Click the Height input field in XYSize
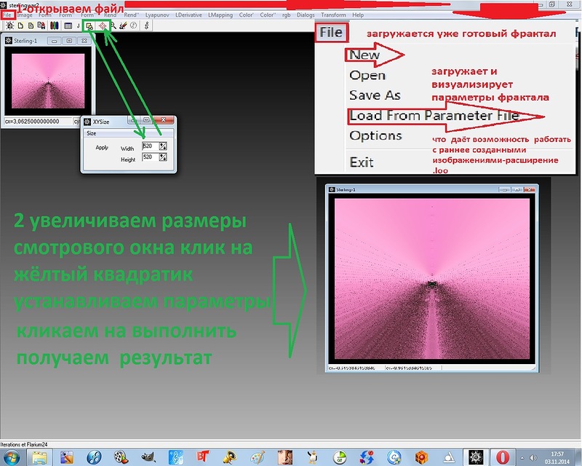The image size is (582, 466). [x=150, y=157]
